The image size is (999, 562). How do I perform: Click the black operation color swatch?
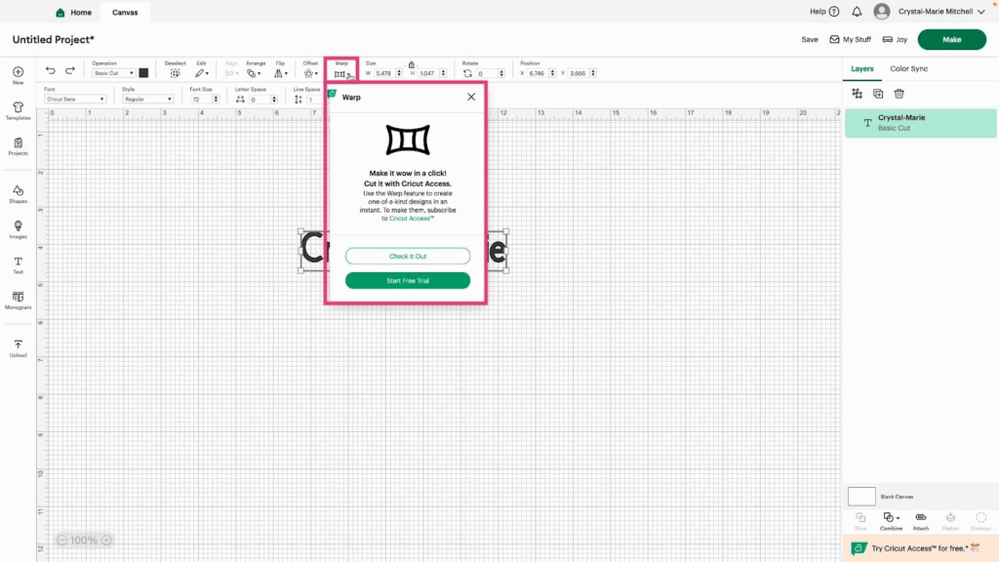coord(143,73)
